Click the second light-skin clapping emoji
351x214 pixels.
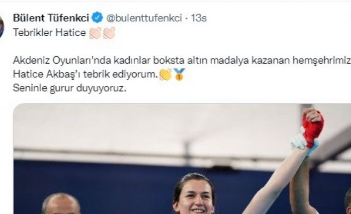point(109,33)
